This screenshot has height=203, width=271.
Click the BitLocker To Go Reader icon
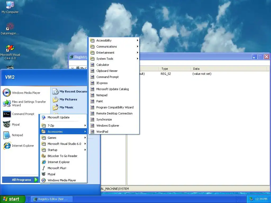[44, 156]
